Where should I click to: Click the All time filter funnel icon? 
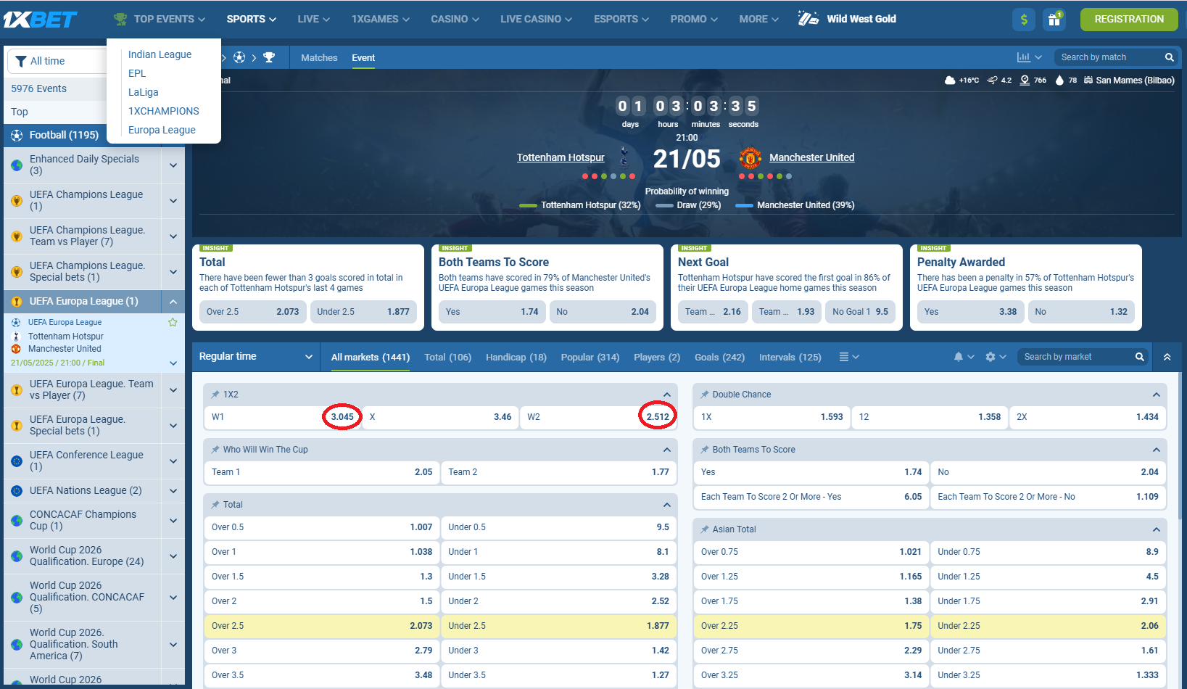click(x=20, y=62)
